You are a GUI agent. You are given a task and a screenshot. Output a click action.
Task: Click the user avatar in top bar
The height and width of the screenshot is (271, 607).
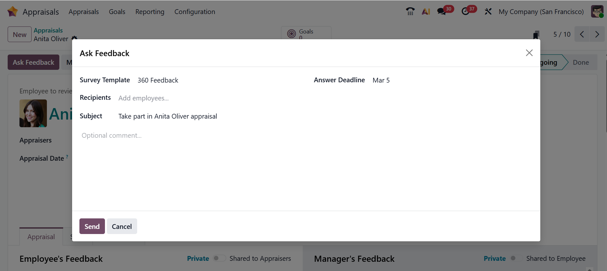click(597, 11)
